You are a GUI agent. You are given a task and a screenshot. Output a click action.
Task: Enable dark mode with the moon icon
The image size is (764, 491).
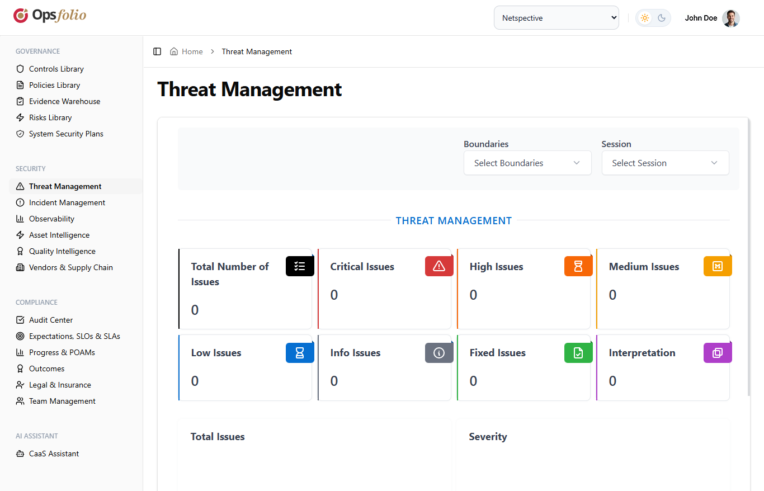click(x=662, y=17)
